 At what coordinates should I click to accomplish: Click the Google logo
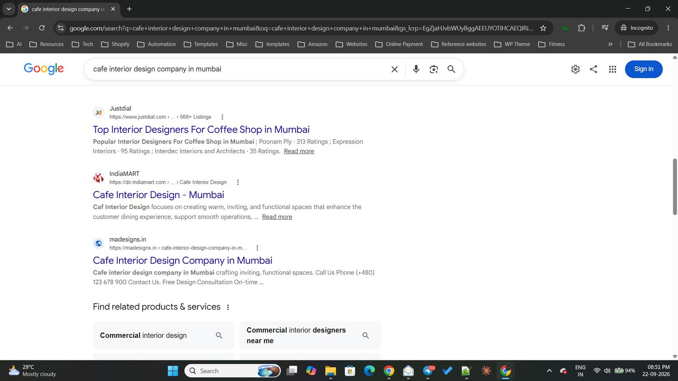click(x=44, y=69)
